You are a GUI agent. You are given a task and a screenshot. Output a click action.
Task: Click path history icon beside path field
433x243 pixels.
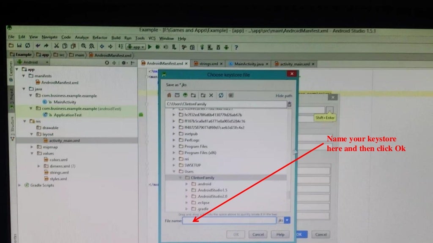point(289,104)
